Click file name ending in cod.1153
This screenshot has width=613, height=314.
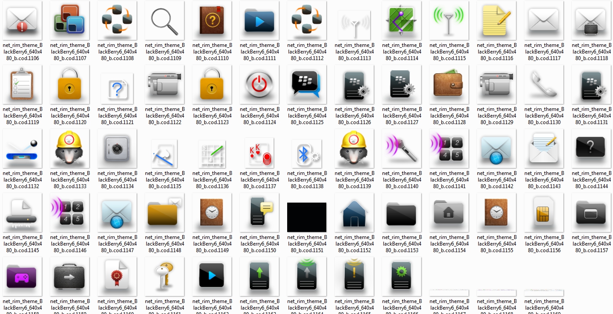click(402, 244)
